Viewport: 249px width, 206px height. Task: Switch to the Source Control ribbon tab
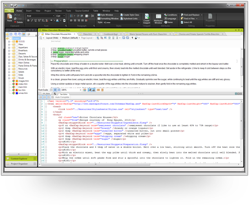(x=82, y=11)
